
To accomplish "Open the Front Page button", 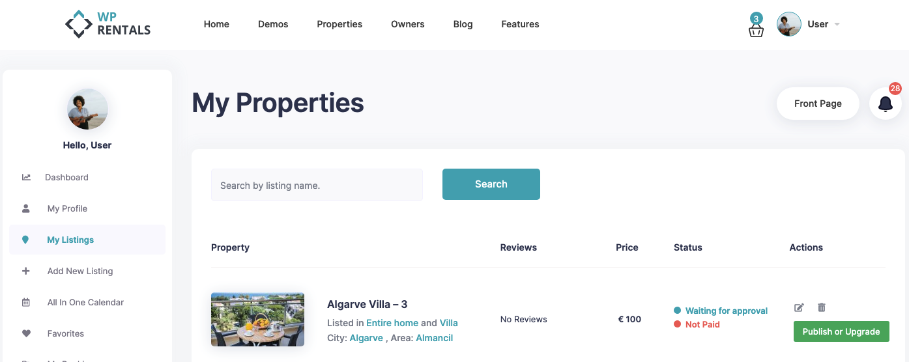I will click(x=818, y=104).
